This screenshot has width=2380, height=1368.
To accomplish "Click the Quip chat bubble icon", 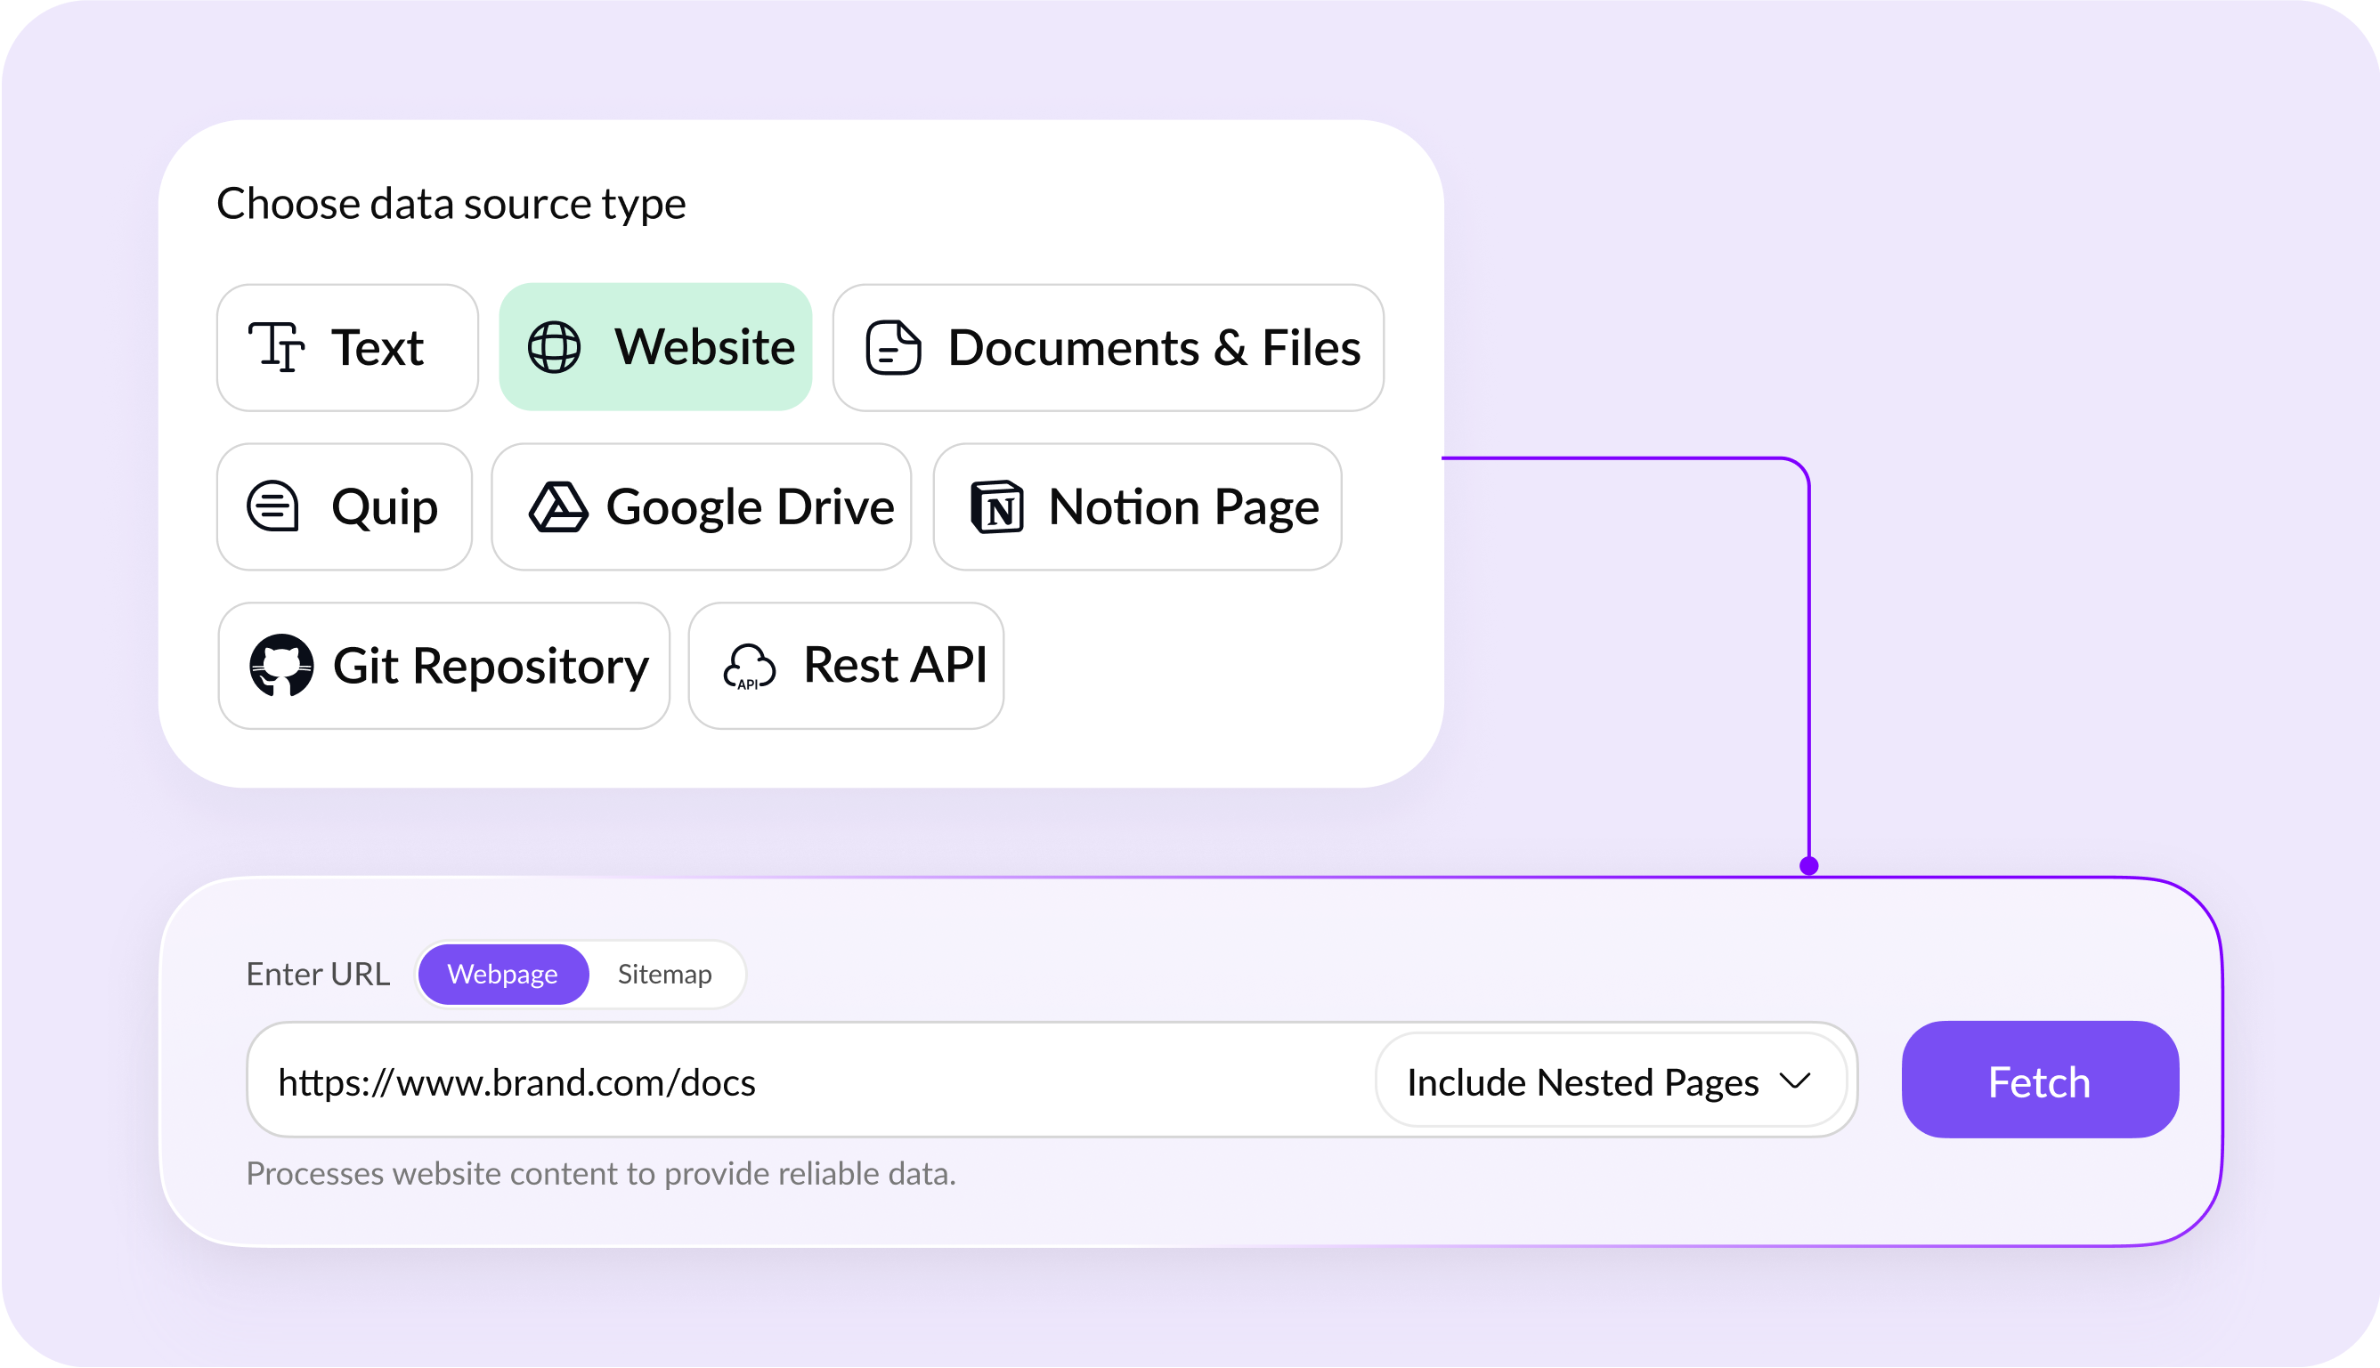I will click(273, 506).
